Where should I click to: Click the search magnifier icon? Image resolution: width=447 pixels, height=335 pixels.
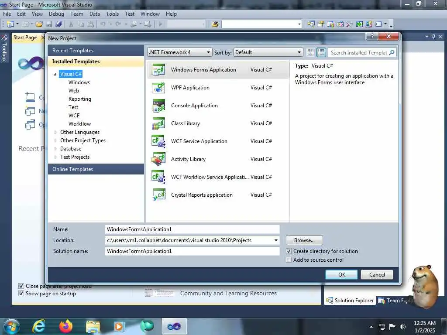392,52
